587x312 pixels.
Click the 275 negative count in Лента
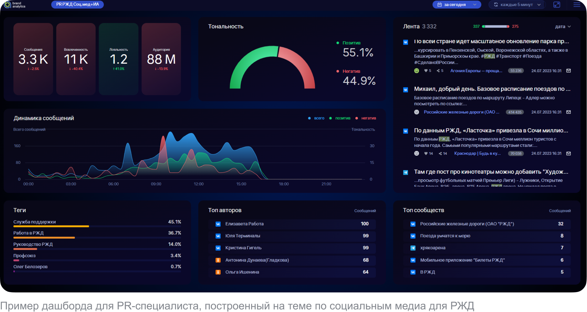coord(515,27)
